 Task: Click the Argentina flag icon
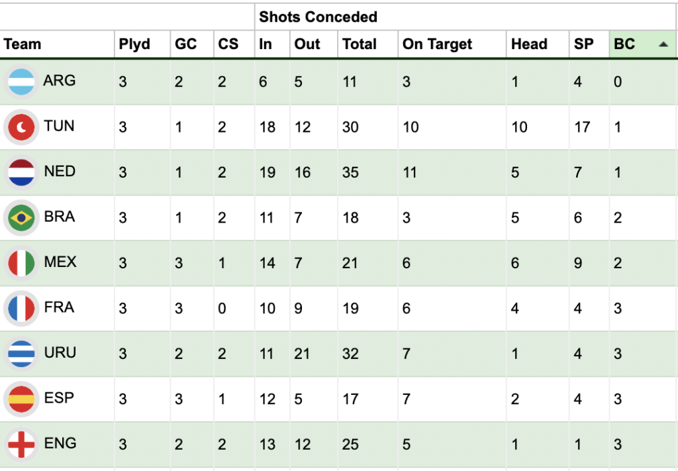[21, 81]
